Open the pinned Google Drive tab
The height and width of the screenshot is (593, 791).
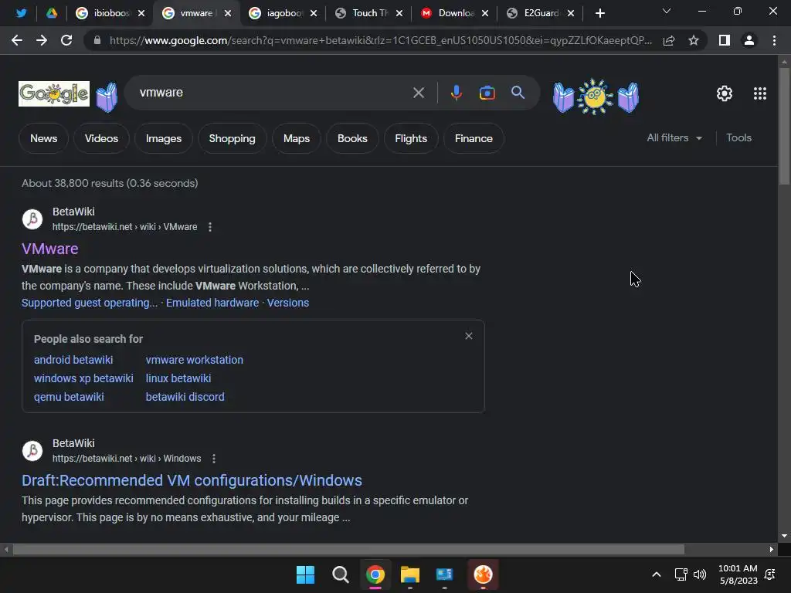pyautogui.click(x=52, y=13)
